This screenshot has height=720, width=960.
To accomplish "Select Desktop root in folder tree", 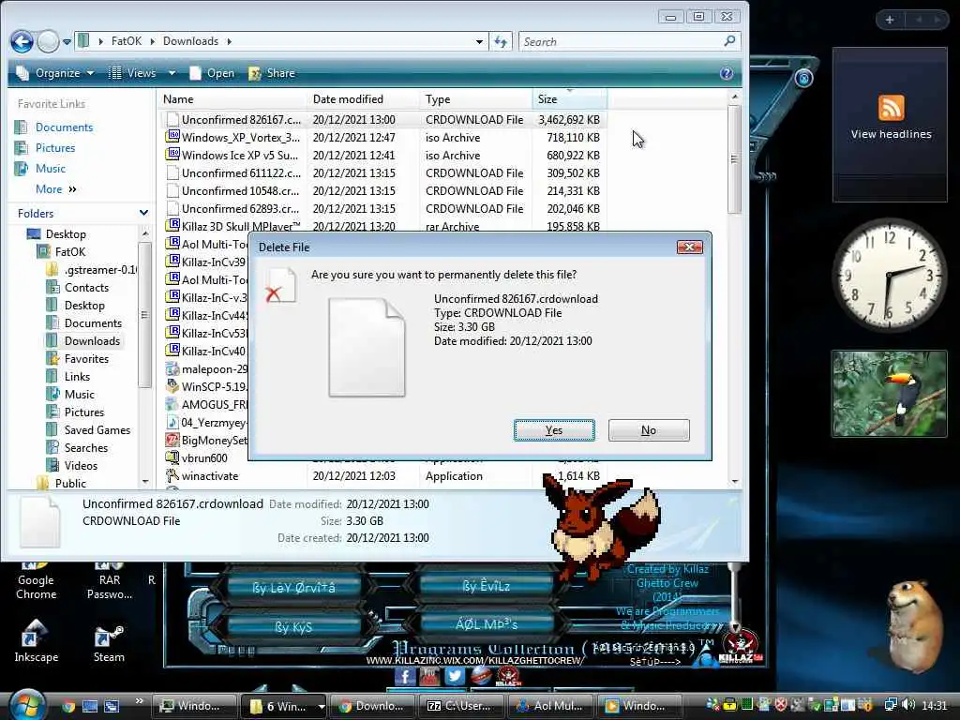I will tap(66, 233).
